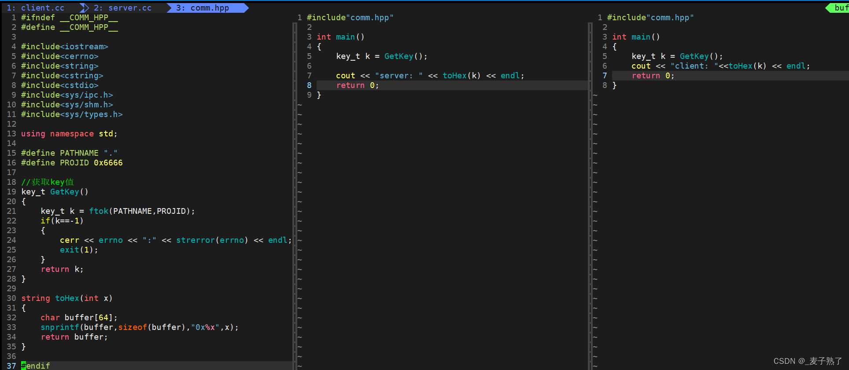The width and height of the screenshot is (849, 370).
Task: Click the "char buffer[64];" declaration
Action: tap(79, 318)
